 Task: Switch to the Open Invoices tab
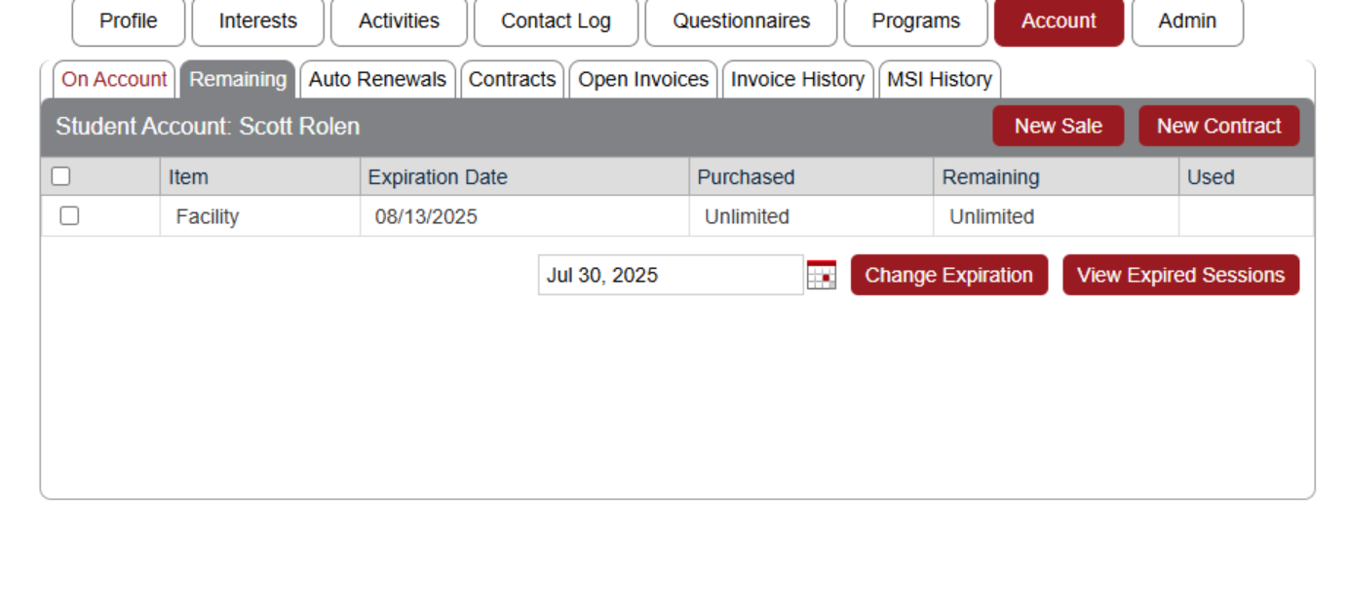[x=643, y=80]
